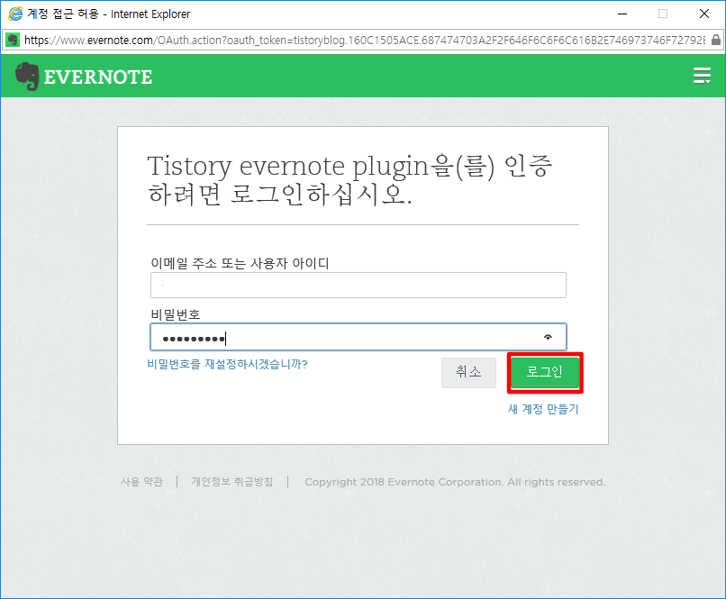Click the security padlock icon in the address bar
Viewport: 726px width, 599px height.
[716, 40]
